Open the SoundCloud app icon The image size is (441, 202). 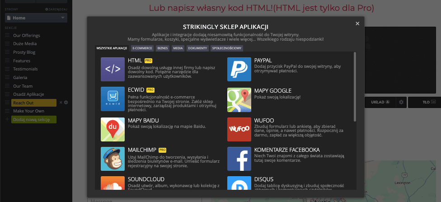[113, 183]
